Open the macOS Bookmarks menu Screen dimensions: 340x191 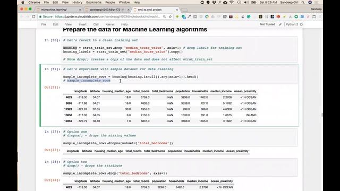pyautogui.click(x=93, y=2)
